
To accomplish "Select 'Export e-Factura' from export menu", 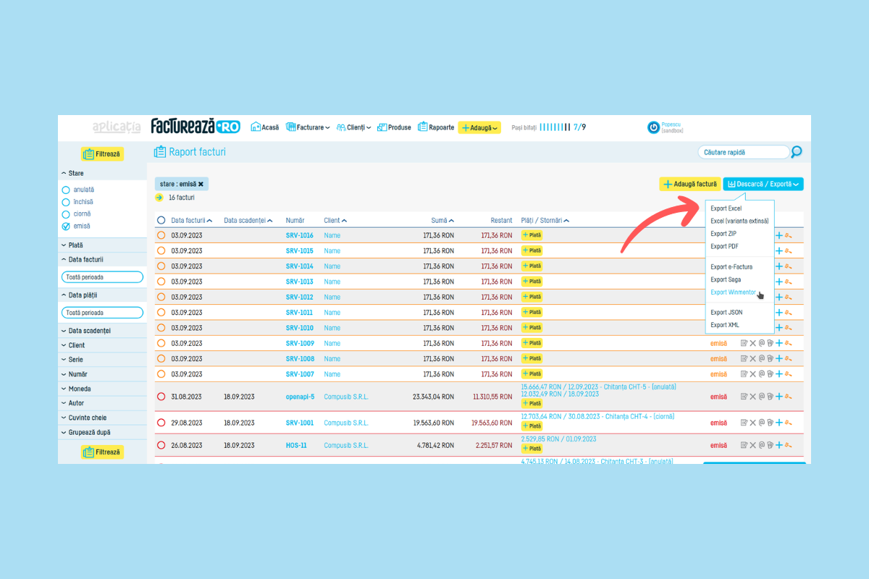I will point(731,267).
